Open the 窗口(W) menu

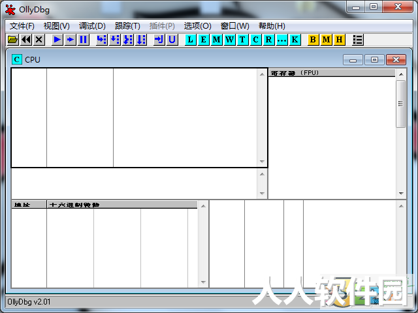[x=235, y=26]
